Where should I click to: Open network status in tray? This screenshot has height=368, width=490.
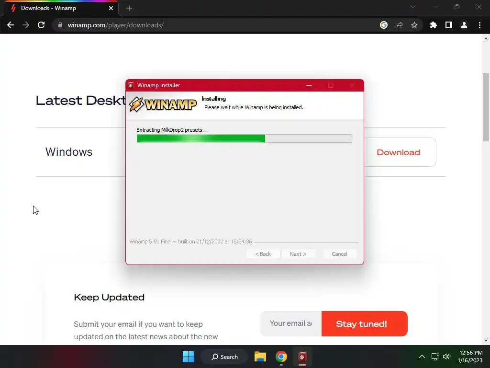pos(435,356)
